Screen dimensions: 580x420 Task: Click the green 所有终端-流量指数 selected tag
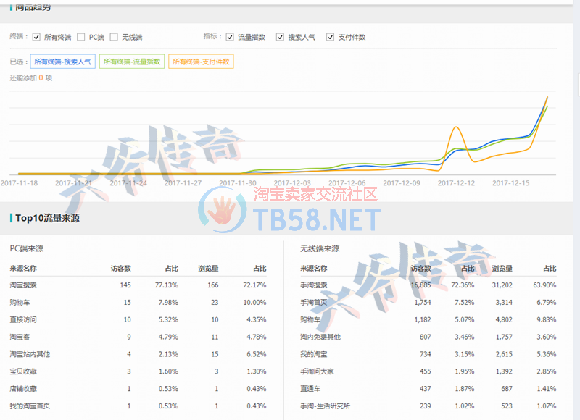(x=132, y=62)
